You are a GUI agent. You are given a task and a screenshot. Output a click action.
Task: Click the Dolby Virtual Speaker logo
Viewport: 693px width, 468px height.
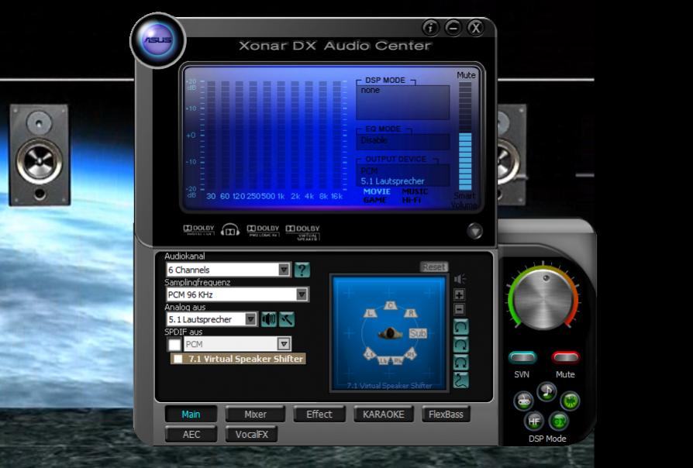coord(303,232)
